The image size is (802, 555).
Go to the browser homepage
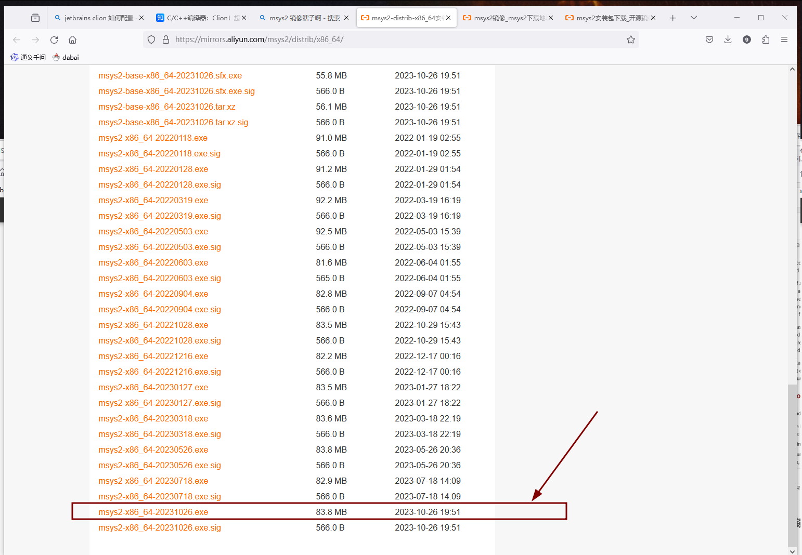[x=72, y=39]
